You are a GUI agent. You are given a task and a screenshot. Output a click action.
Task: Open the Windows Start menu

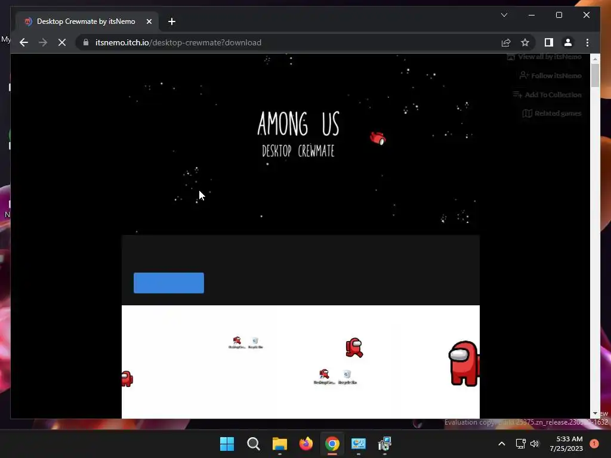[227, 444]
